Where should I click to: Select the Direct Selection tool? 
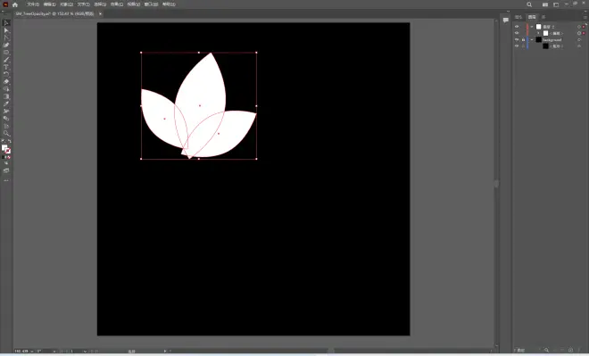point(6,30)
